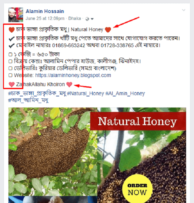
Task: Click the first check mark emoji
Action: pos(12,39)
